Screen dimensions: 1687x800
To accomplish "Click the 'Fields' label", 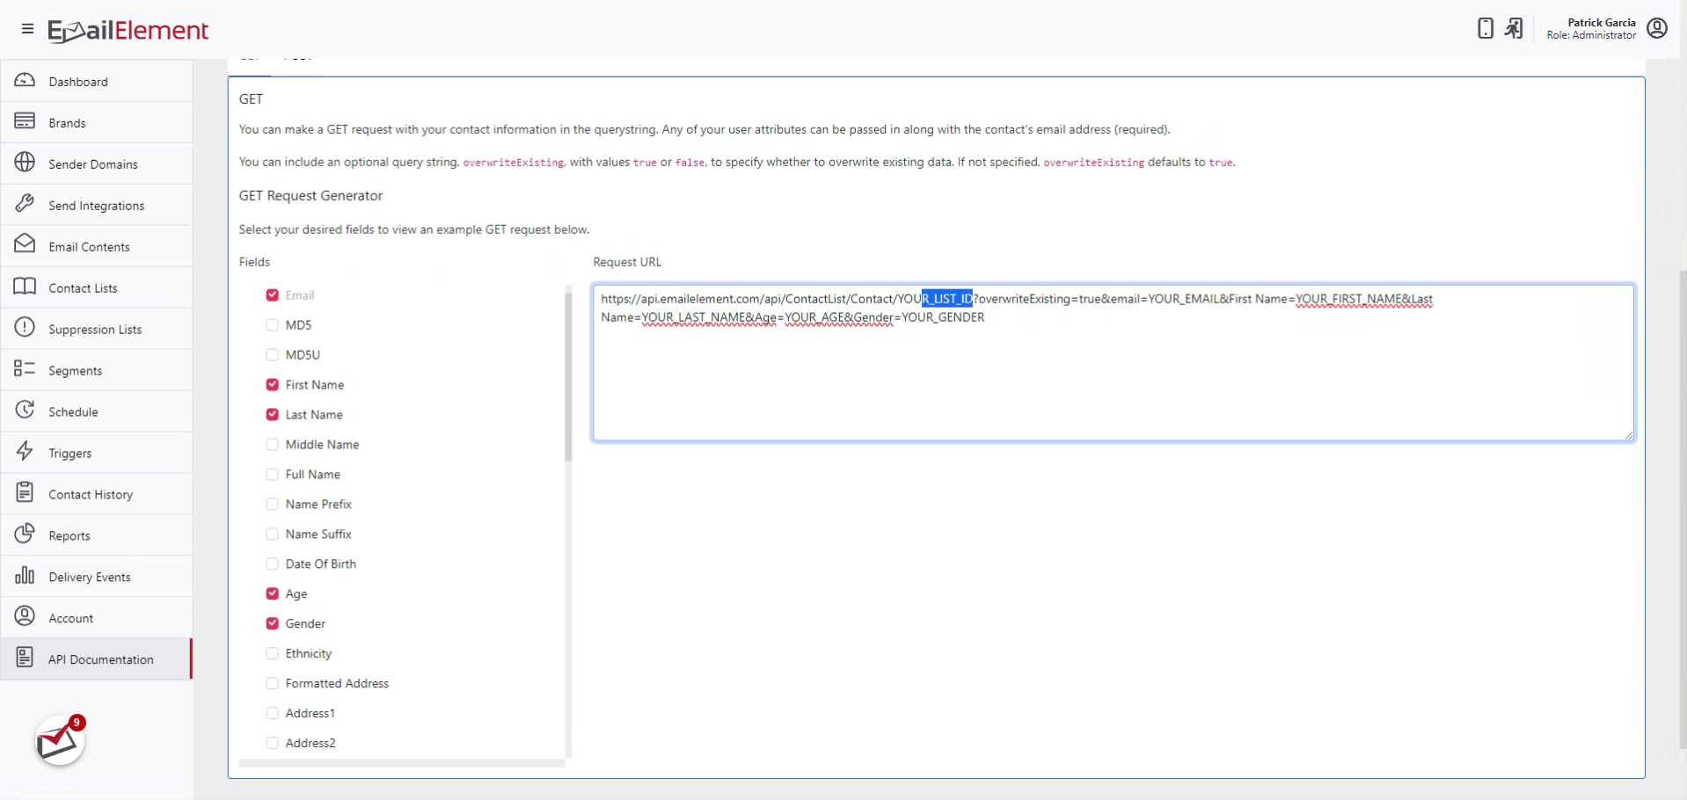I will tap(255, 262).
